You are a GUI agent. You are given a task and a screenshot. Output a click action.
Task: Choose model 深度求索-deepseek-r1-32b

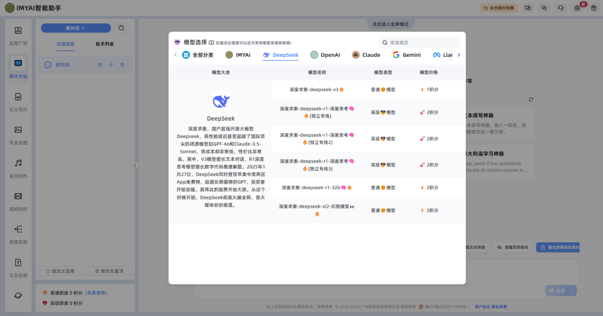point(317,188)
